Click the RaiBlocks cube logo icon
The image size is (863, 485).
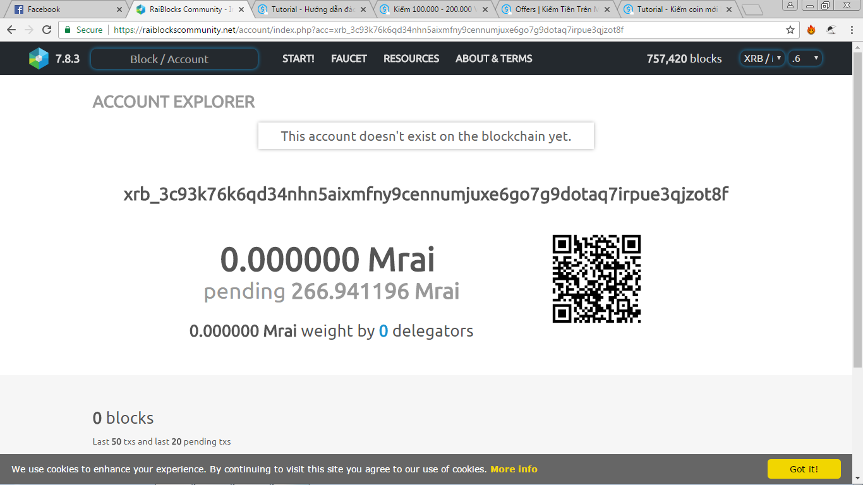pyautogui.click(x=39, y=59)
